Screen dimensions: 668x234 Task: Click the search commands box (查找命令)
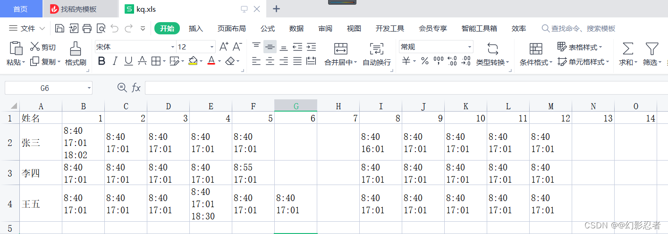579,29
